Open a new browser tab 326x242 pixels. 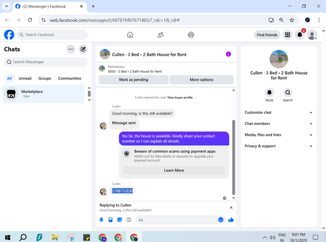pos(93,7)
